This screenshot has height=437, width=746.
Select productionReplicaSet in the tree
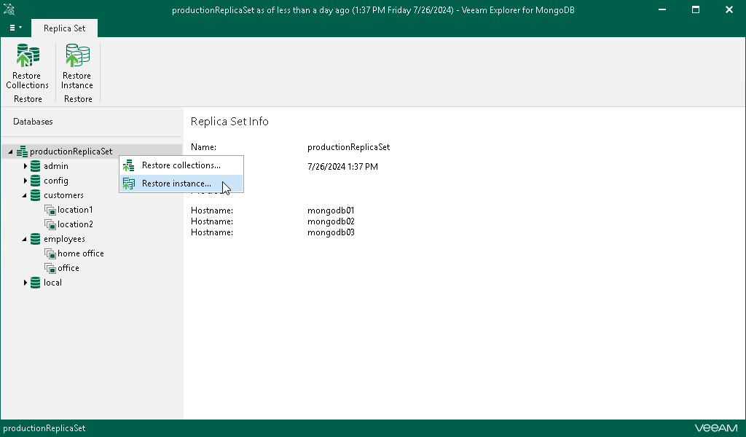[71, 151]
